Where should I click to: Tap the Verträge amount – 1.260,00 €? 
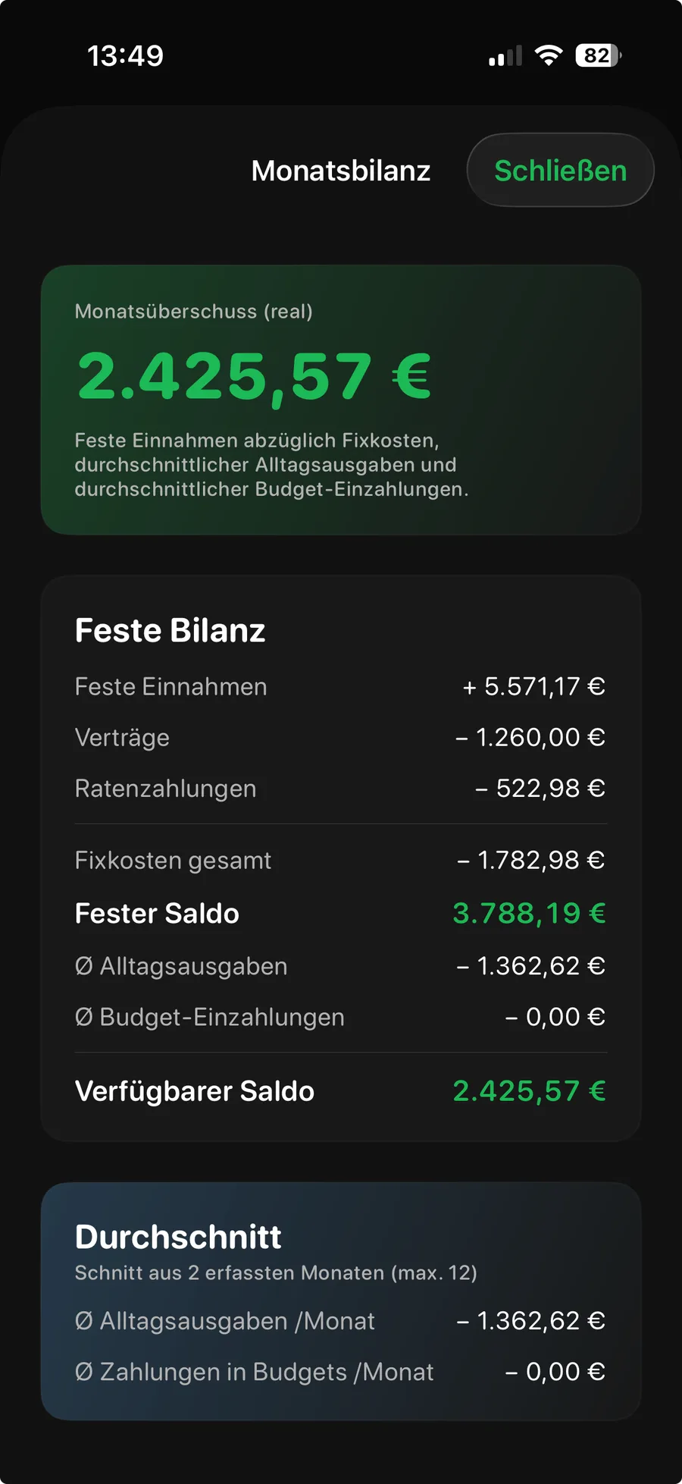click(530, 737)
